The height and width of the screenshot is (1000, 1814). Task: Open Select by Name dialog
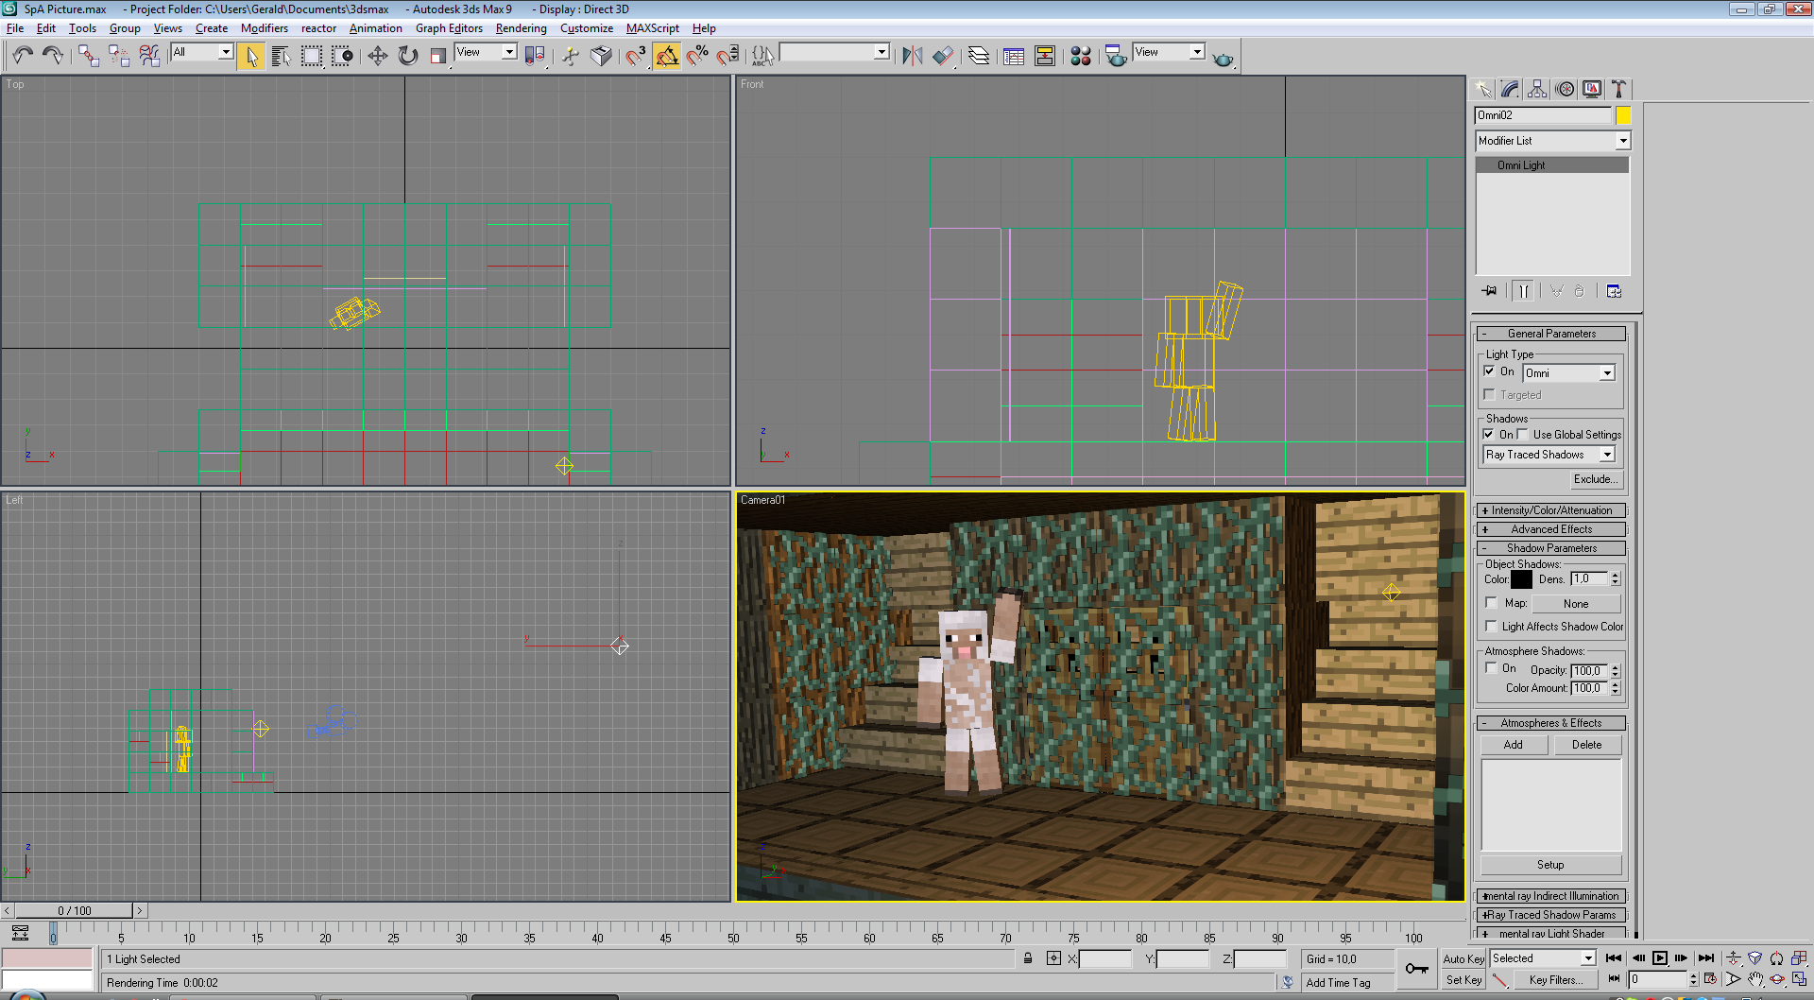pyautogui.click(x=281, y=57)
